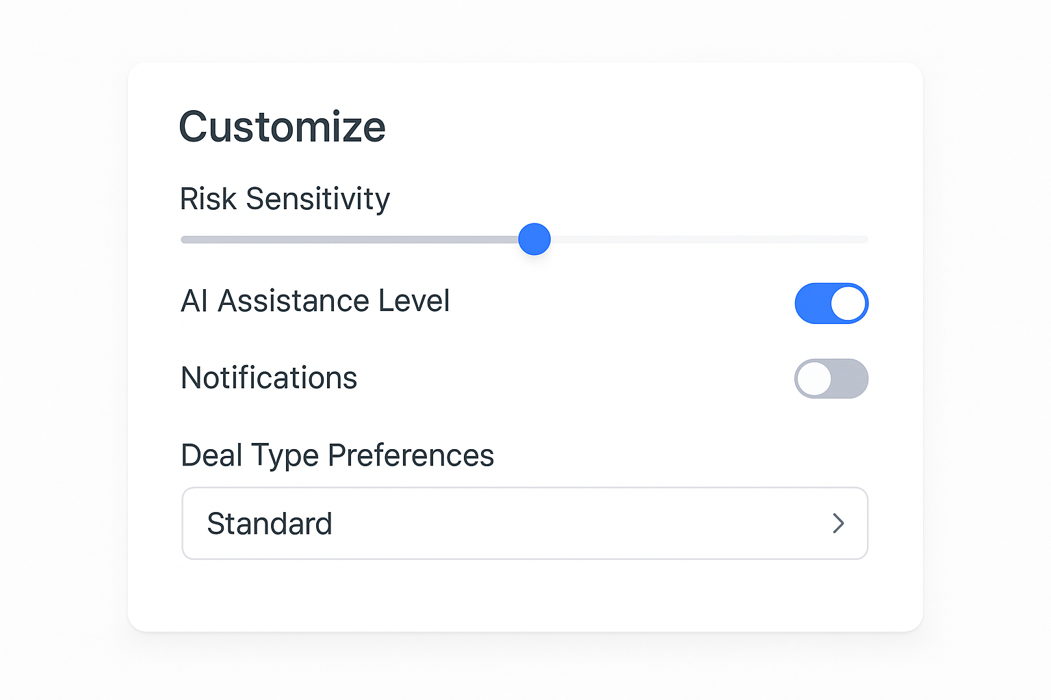1051x700 pixels.
Task: Click the Deal Type Preferences label
Action: click(337, 455)
